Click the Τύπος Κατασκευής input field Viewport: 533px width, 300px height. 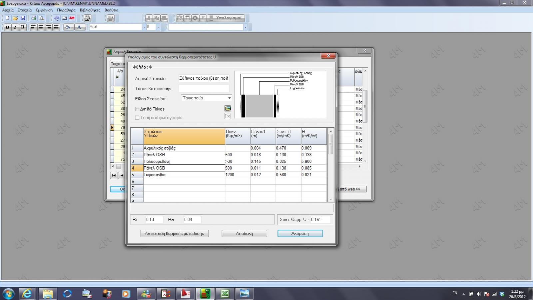coord(204,89)
